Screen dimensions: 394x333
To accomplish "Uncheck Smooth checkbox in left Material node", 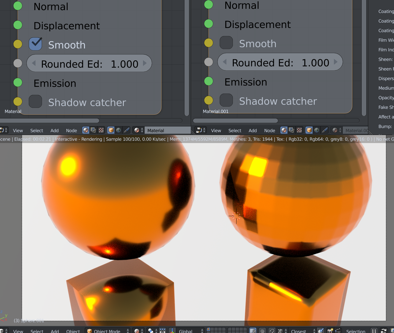I will 35,44.
